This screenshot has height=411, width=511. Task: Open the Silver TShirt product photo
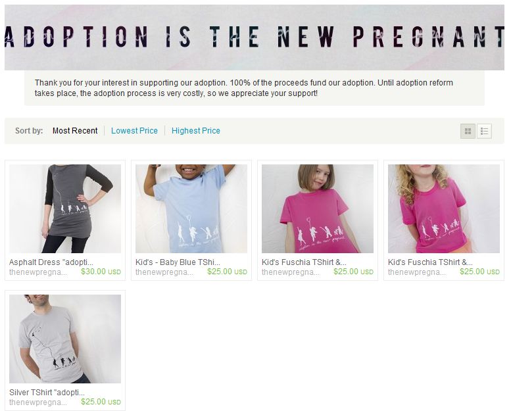click(x=65, y=339)
